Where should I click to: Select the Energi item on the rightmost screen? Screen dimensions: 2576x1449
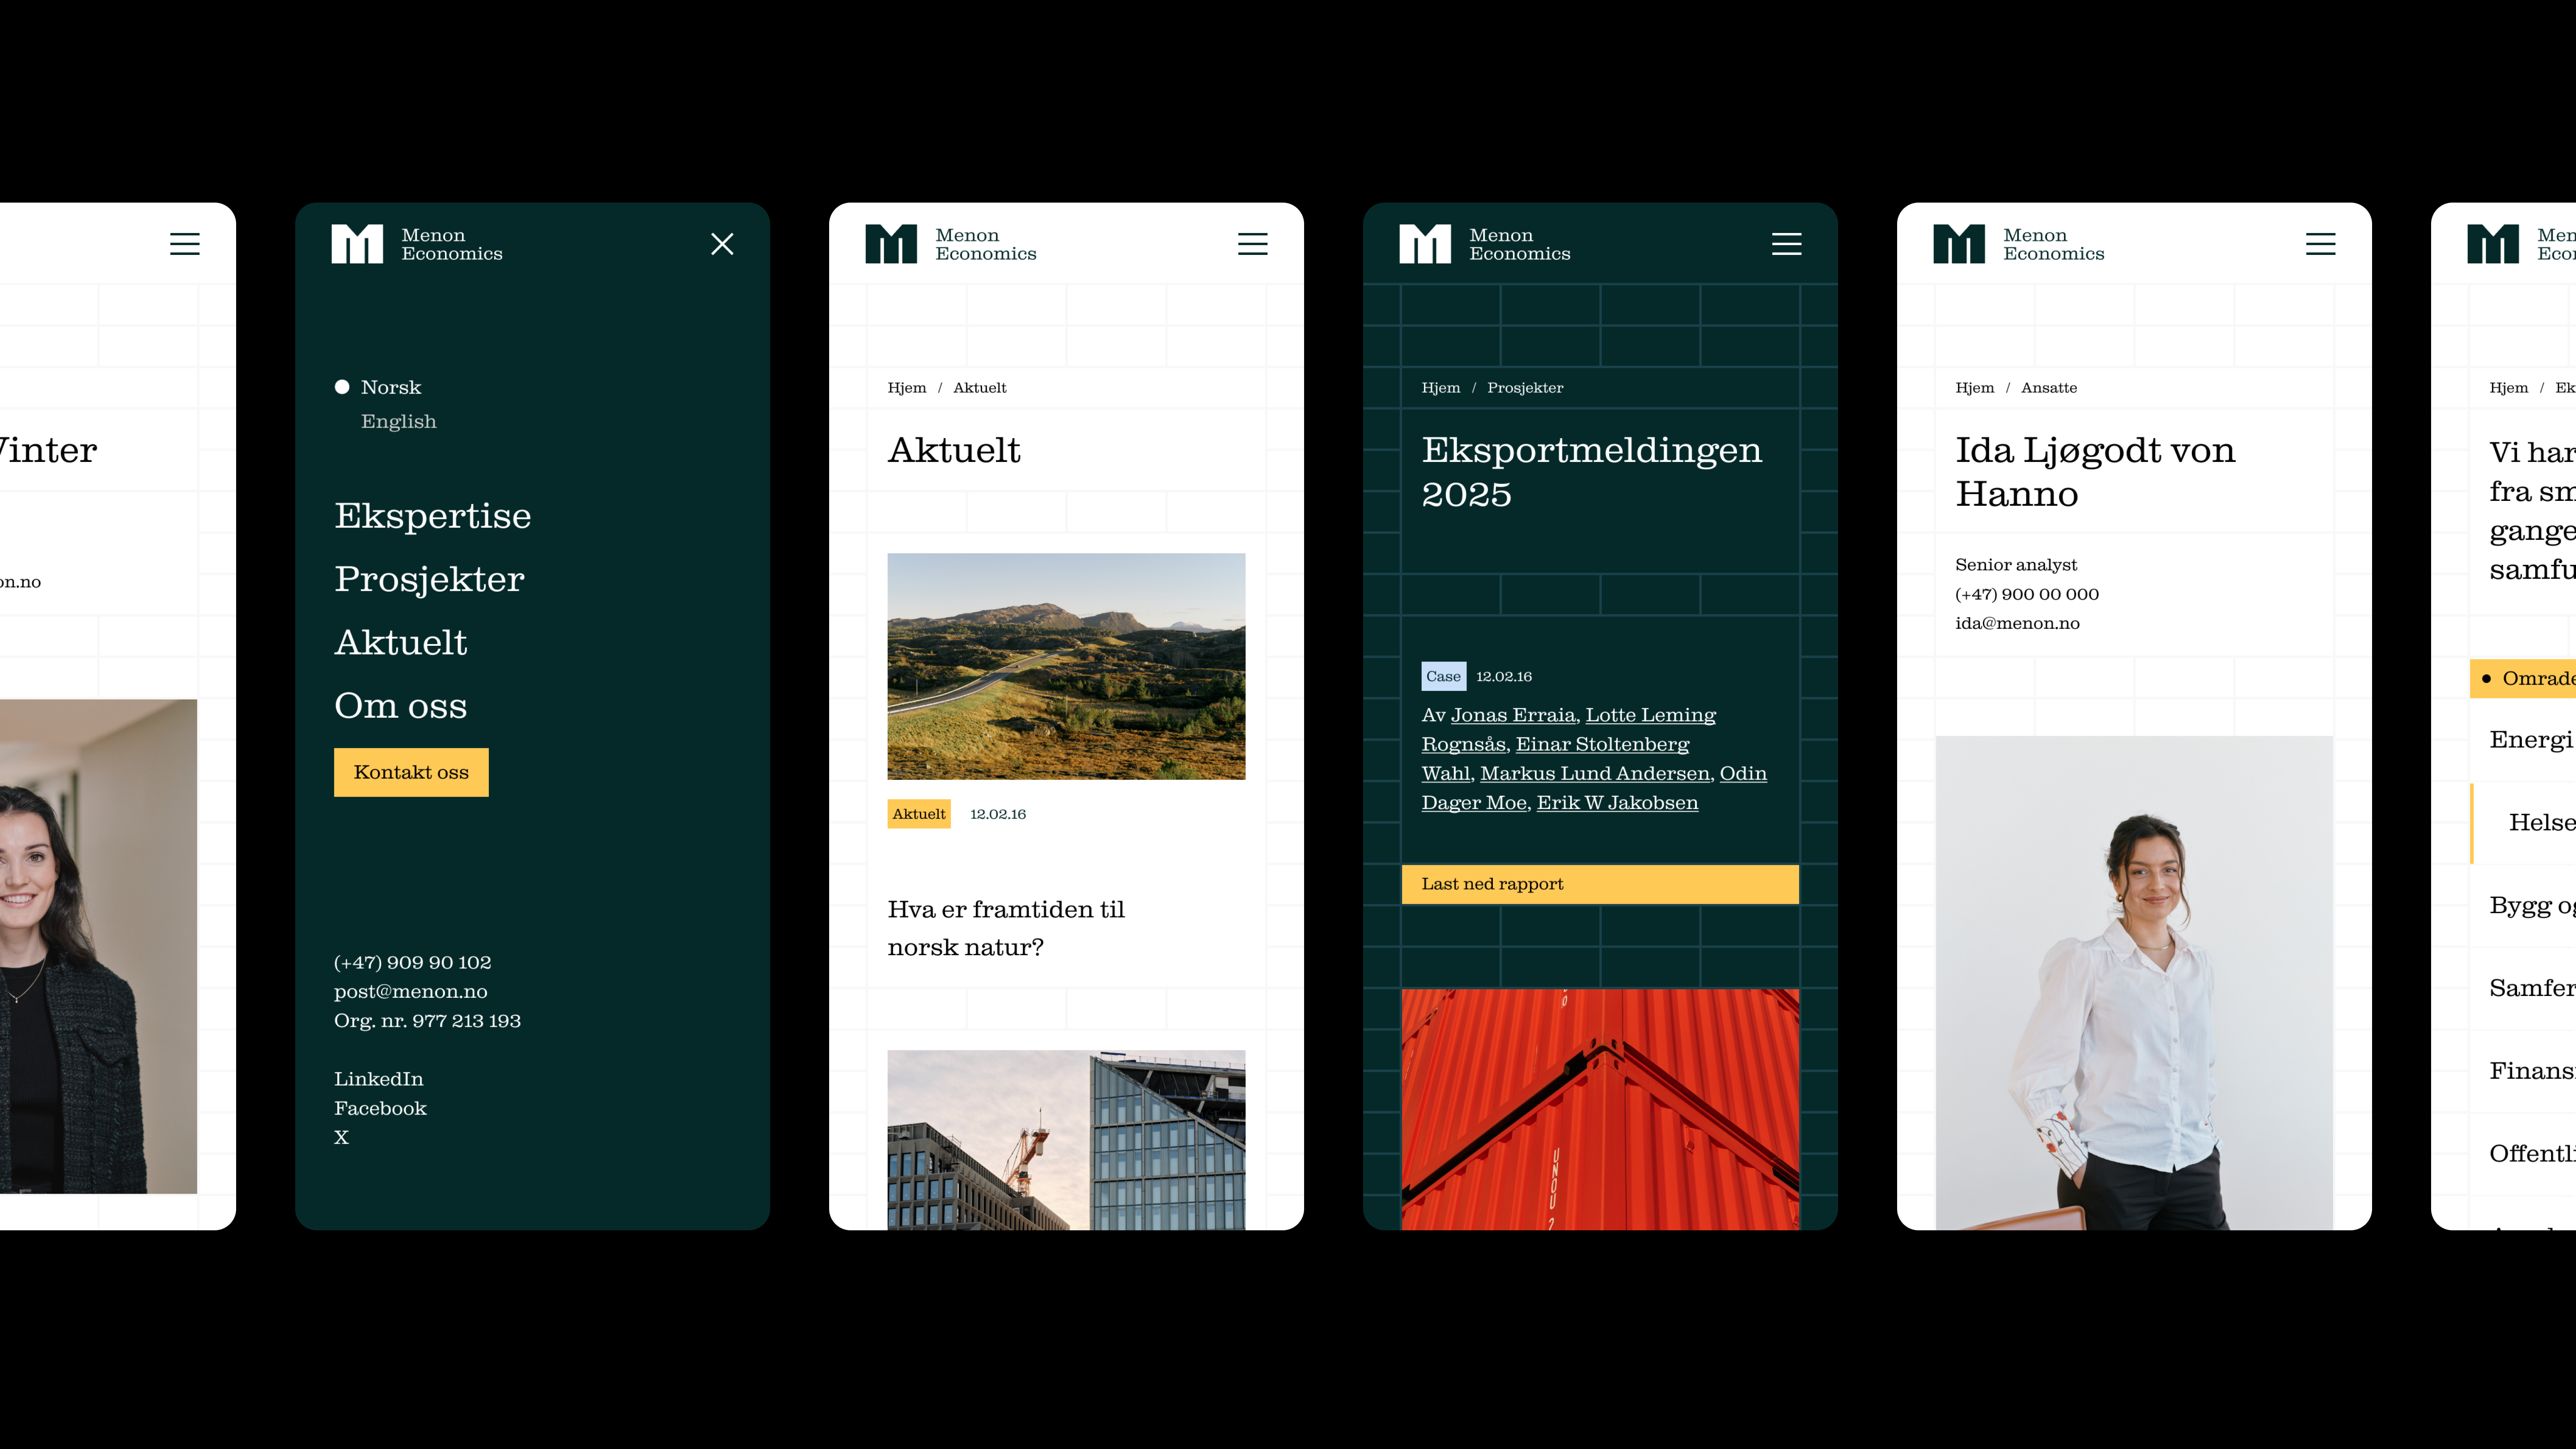[x=2531, y=740]
